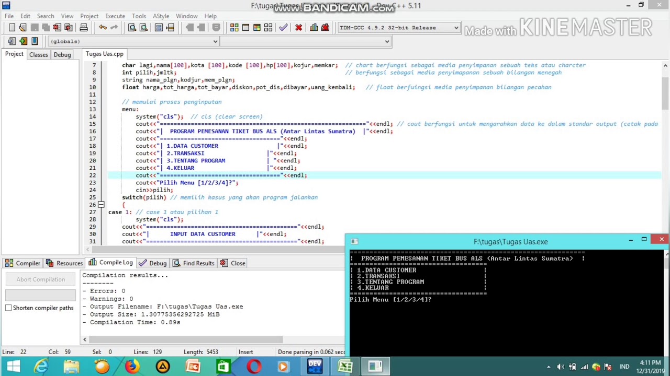The height and width of the screenshot is (376, 670).
Task: Open Internet Explorer from the taskbar
Action: pos(41,366)
